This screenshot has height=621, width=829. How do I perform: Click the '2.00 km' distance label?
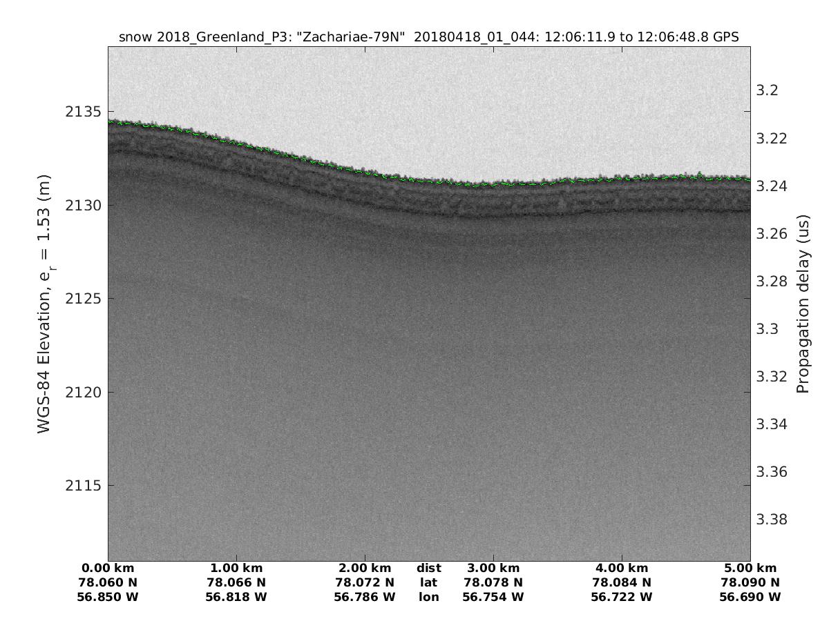click(365, 569)
